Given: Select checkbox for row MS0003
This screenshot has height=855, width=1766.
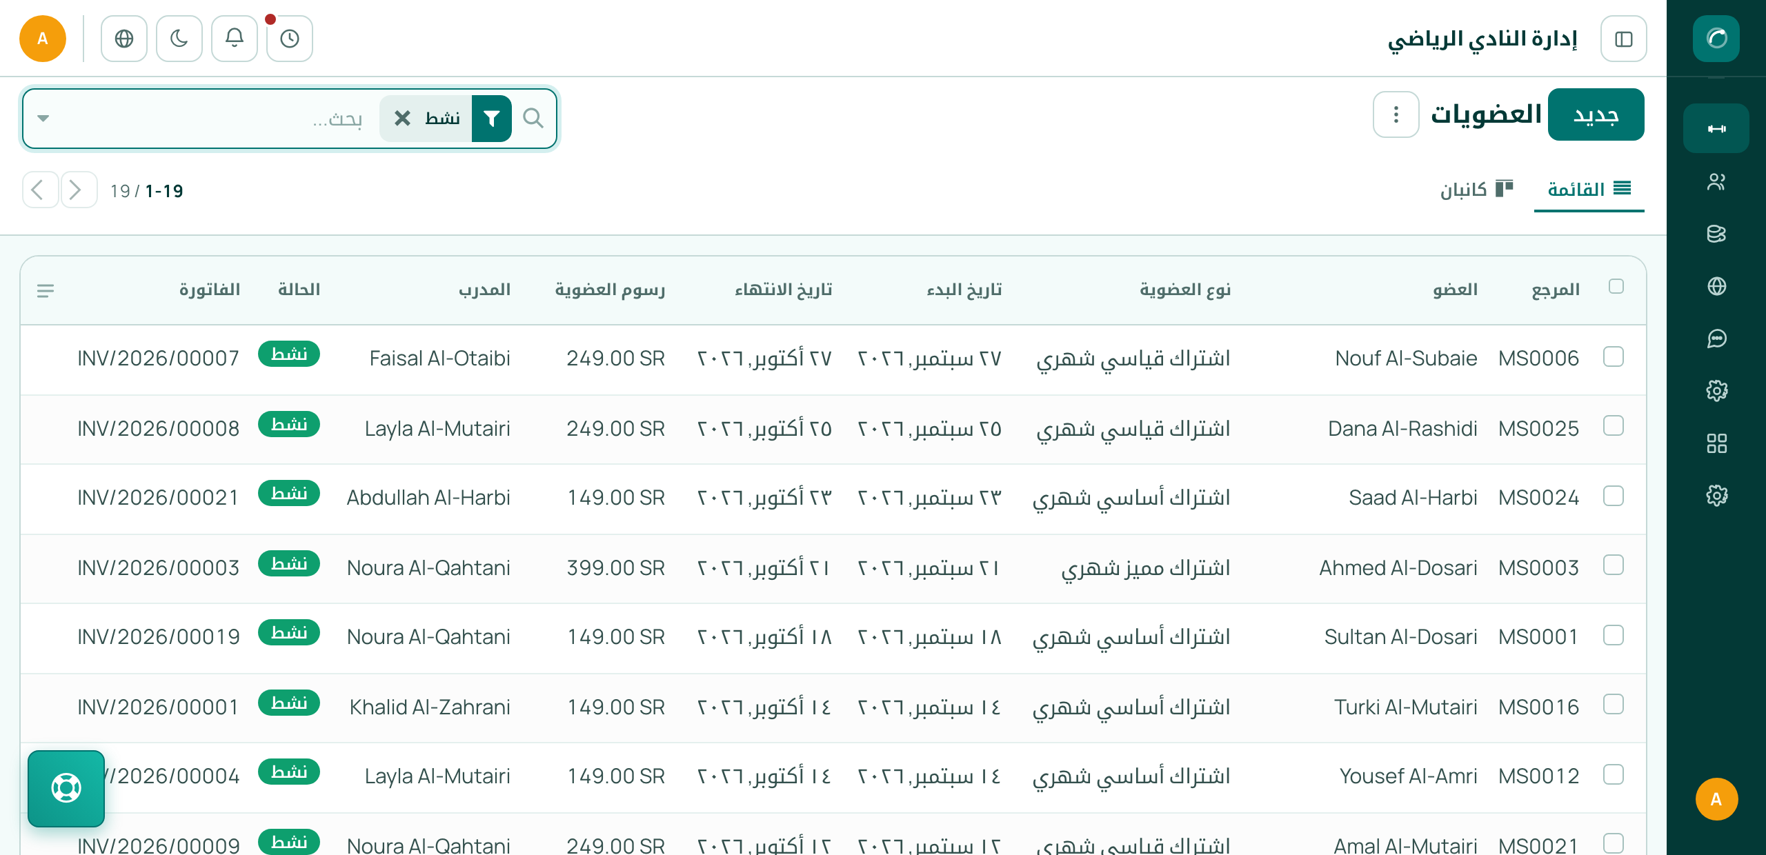Looking at the screenshot, I should (x=1614, y=565).
